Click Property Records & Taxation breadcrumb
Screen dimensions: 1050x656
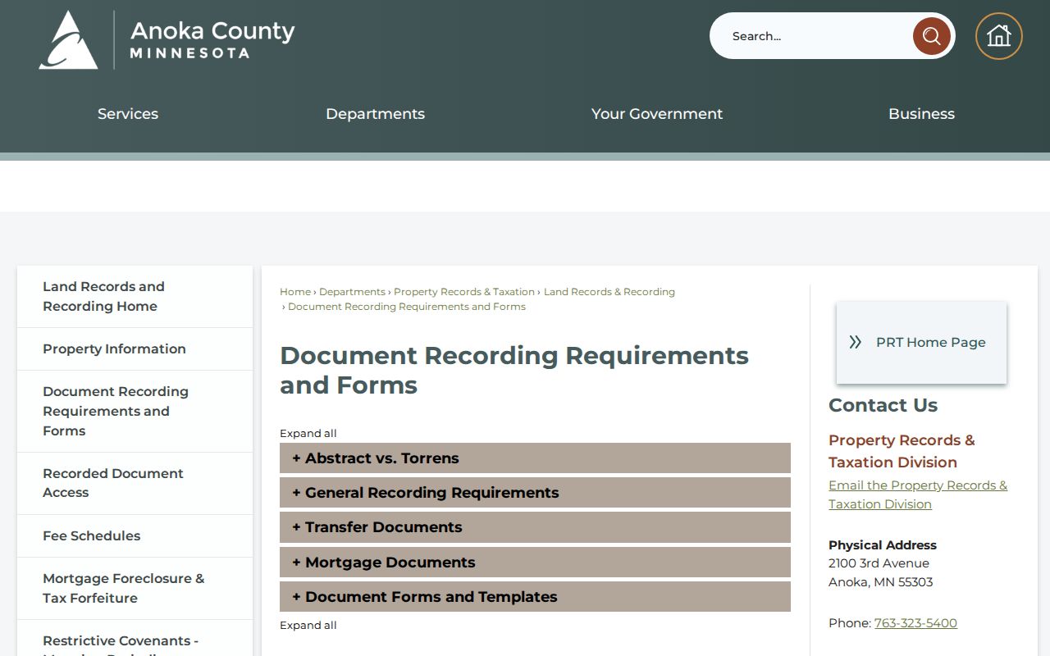coord(464,292)
